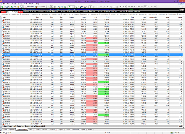
Task: Toggle the Chart Shift icon
Action: [x=73, y=7]
